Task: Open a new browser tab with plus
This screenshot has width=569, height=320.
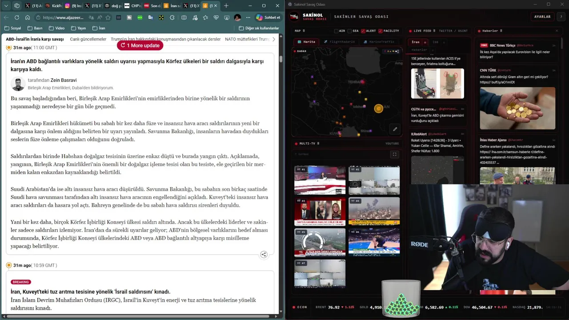Action: click(226, 6)
